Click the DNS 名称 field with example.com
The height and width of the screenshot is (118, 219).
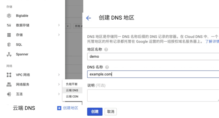pyautogui.click(x=153, y=74)
